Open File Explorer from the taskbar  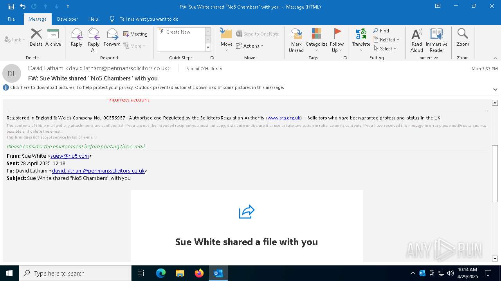click(180, 273)
